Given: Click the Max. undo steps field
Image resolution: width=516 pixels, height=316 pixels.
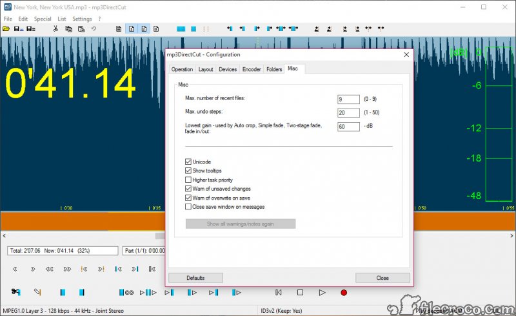Looking at the screenshot, I should point(348,113).
